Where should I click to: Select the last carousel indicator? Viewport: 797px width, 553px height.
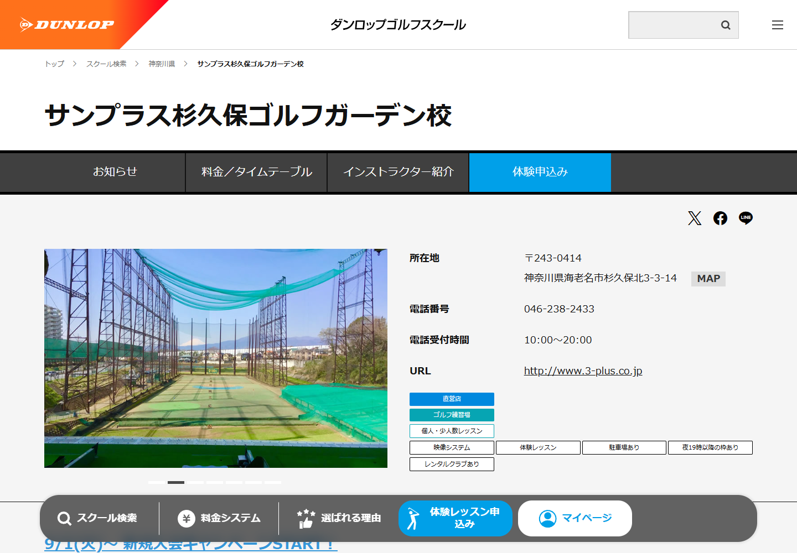[273, 482]
